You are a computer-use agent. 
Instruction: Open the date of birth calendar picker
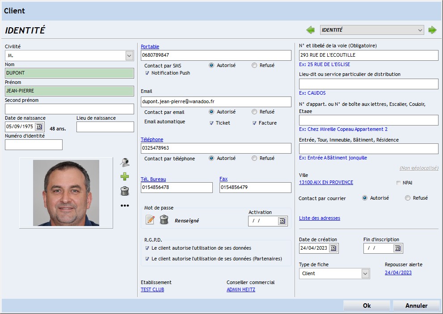click(x=39, y=127)
